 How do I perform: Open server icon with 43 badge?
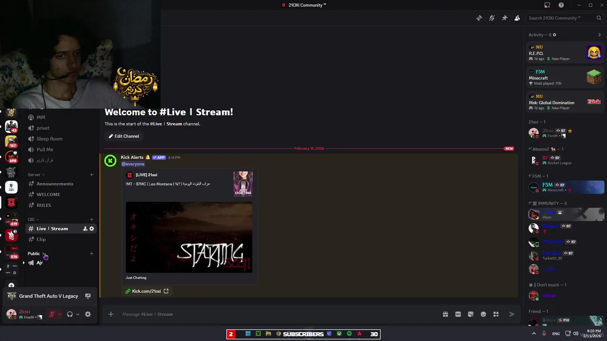point(11,126)
